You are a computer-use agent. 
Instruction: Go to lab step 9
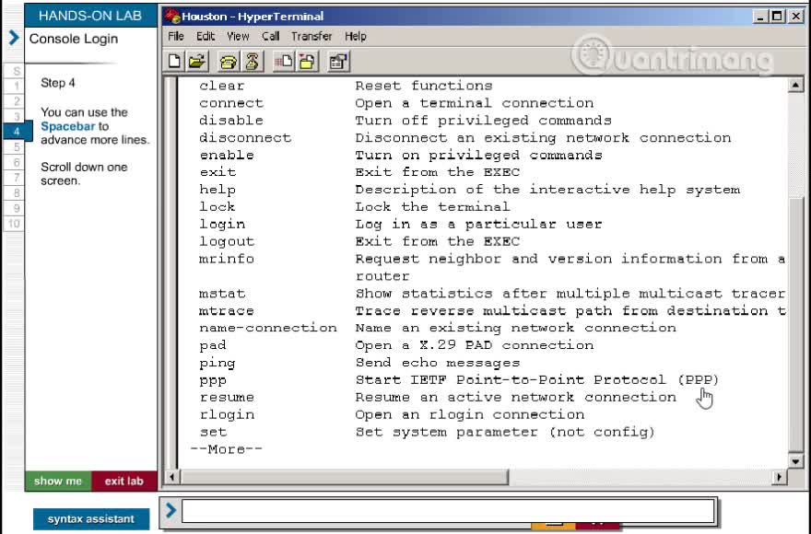tap(16, 208)
